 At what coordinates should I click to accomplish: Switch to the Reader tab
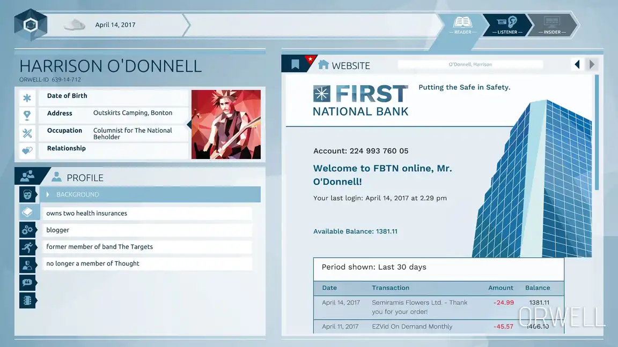[462, 25]
